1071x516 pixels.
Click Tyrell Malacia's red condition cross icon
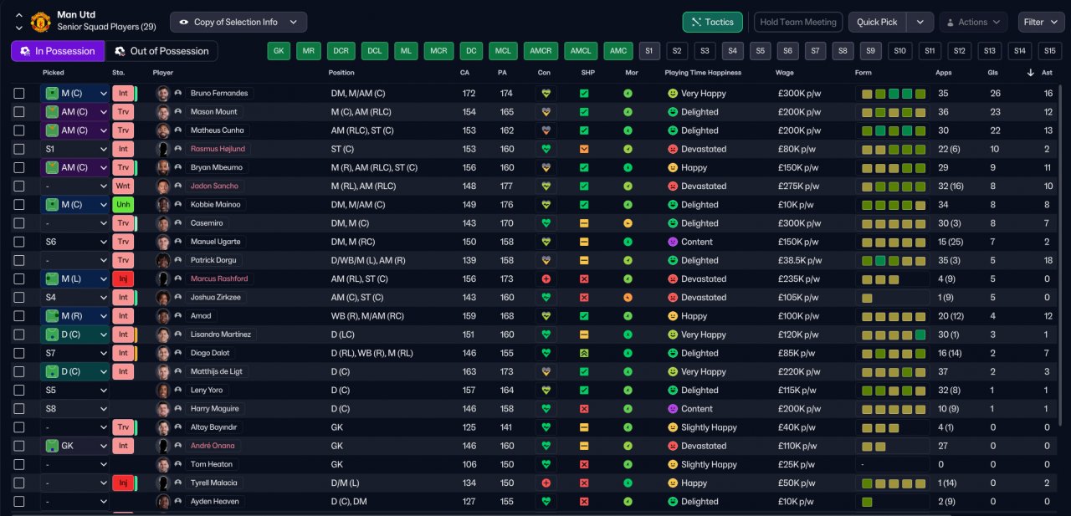[x=546, y=483]
